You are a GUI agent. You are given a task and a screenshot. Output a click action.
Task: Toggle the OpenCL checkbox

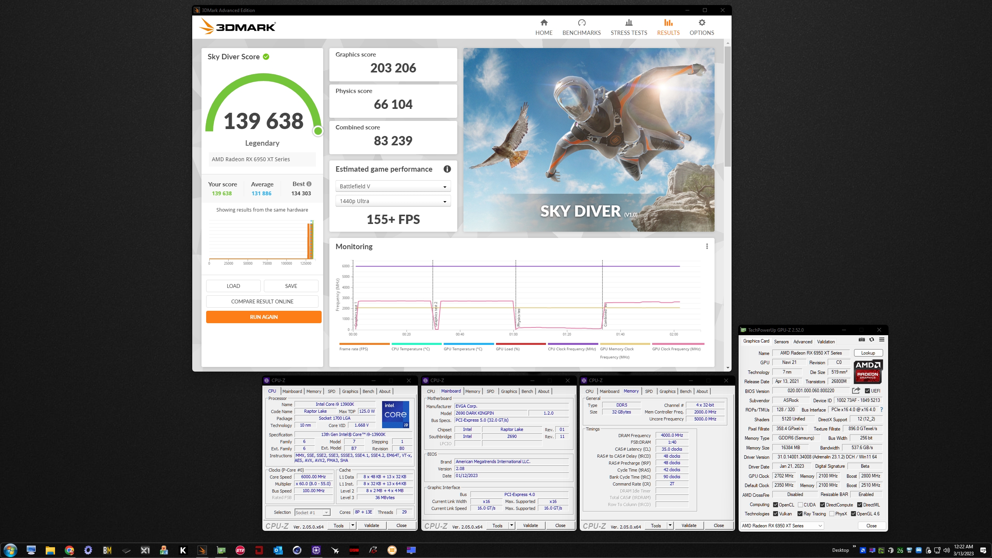click(775, 505)
